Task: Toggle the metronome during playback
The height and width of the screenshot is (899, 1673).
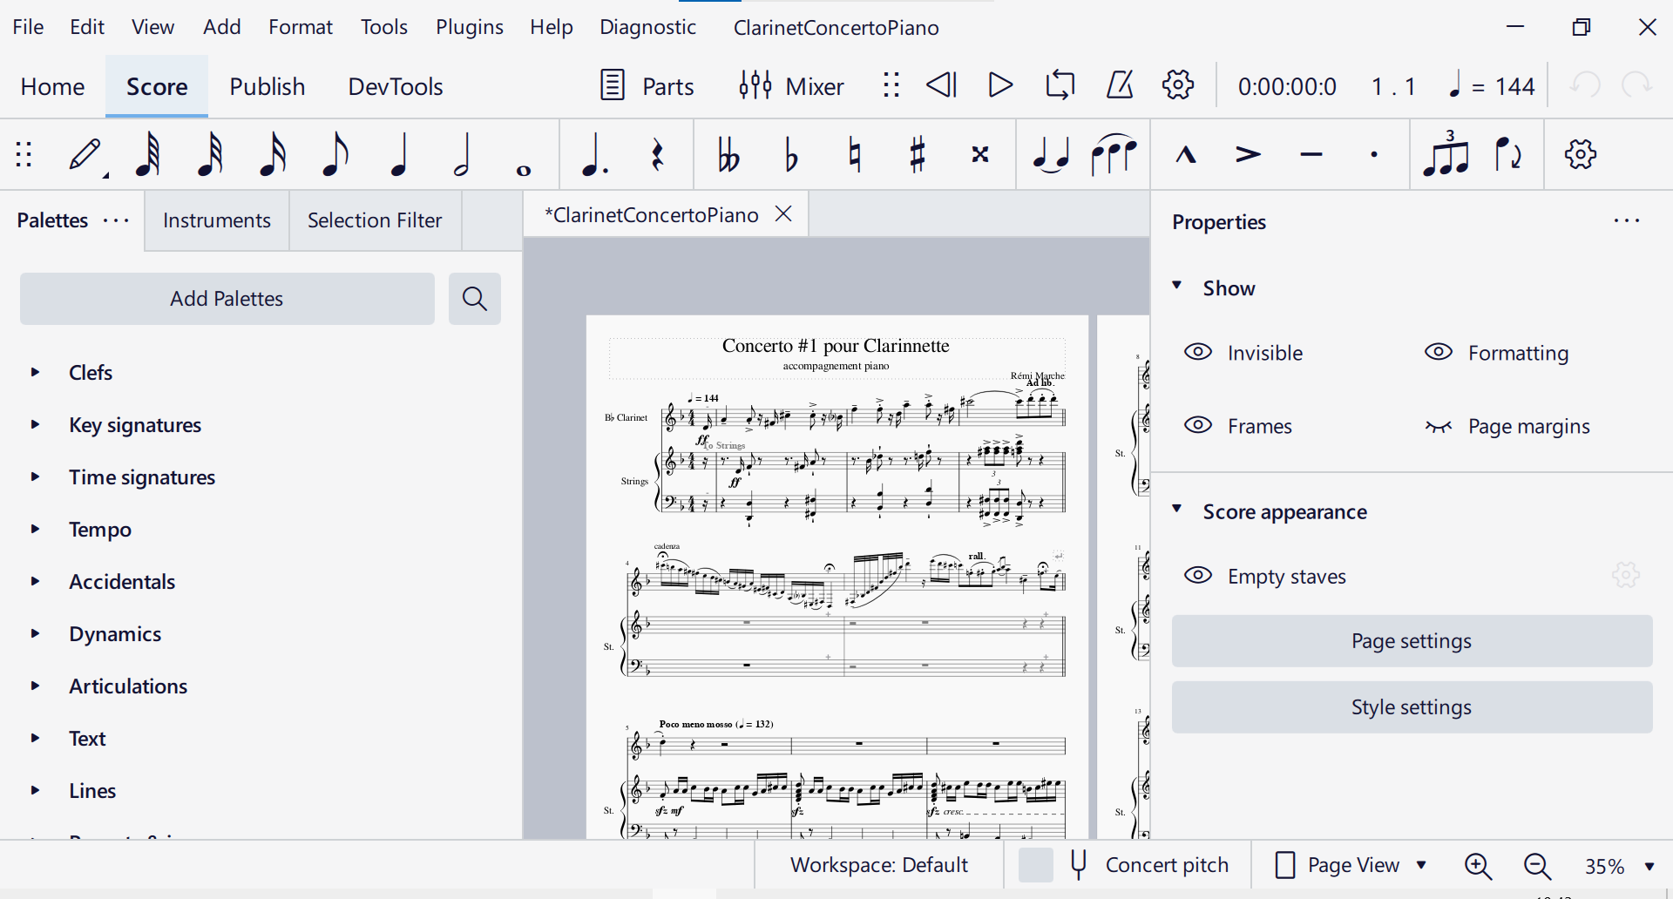Action: pyautogui.click(x=1120, y=84)
